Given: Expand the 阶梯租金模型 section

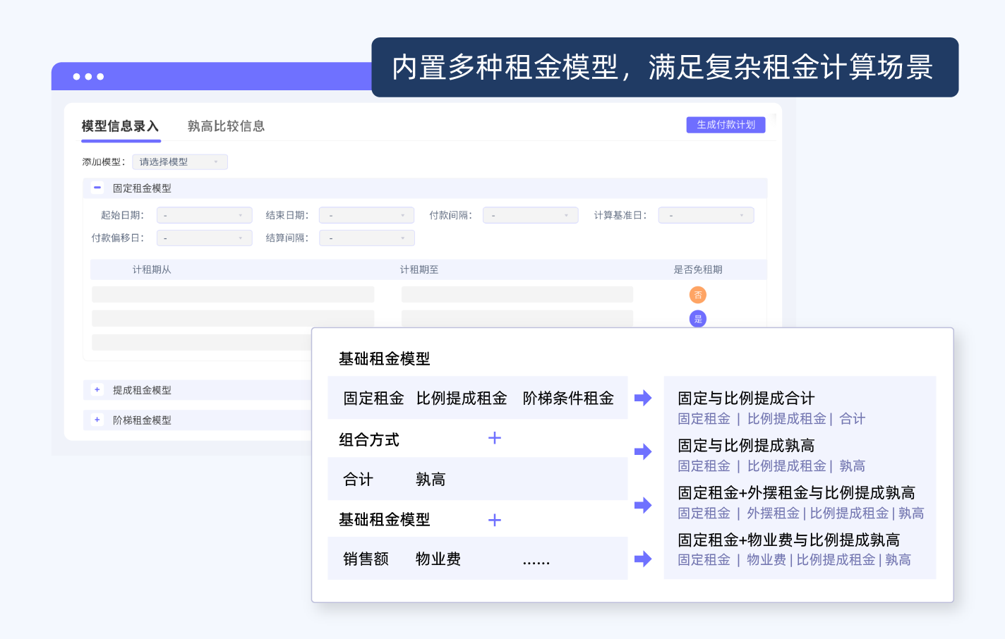Looking at the screenshot, I should coord(97,420).
